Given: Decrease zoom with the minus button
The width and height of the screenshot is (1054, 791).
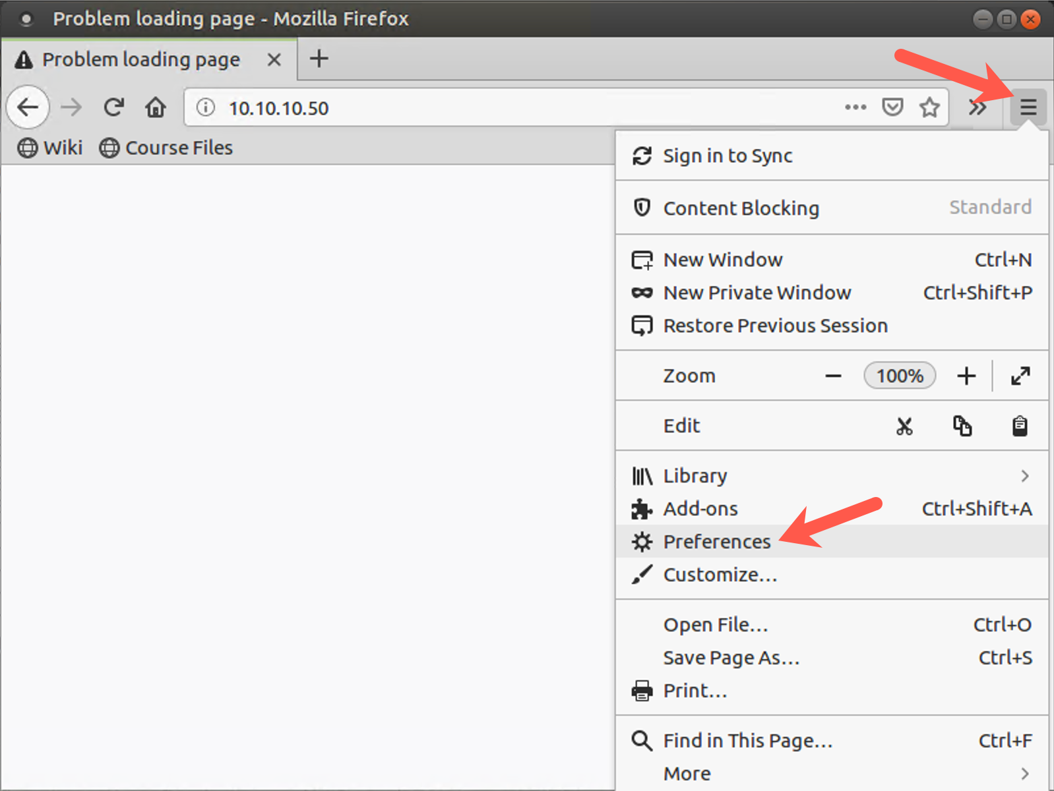Looking at the screenshot, I should (833, 376).
